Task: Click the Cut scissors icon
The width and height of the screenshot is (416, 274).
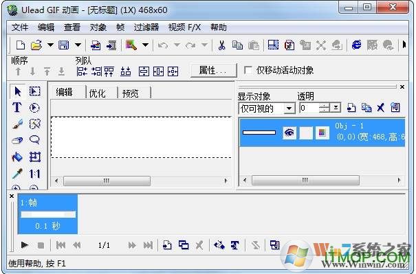Action: [x=221, y=45]
